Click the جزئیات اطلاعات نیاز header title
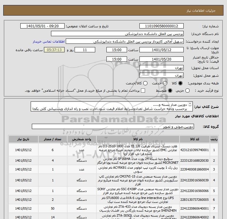Screen dimensions: 227x219 pyautogui.click(x=201, y=11)
